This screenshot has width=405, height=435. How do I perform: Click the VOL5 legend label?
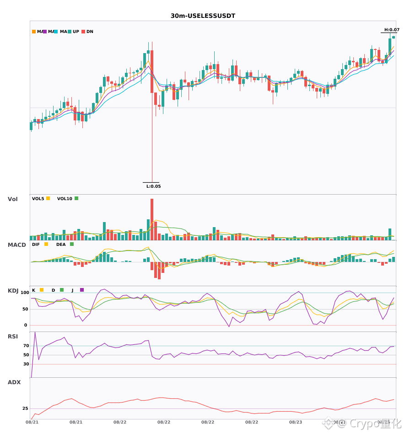tap(38, 199)
